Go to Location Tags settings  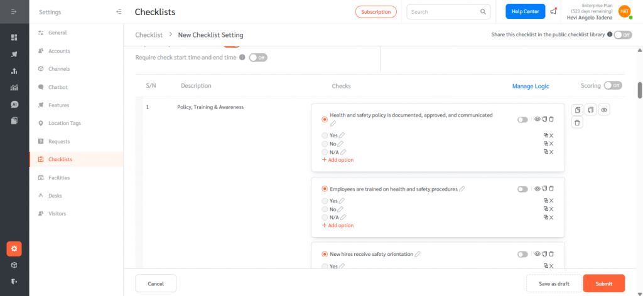coord(65,123)
